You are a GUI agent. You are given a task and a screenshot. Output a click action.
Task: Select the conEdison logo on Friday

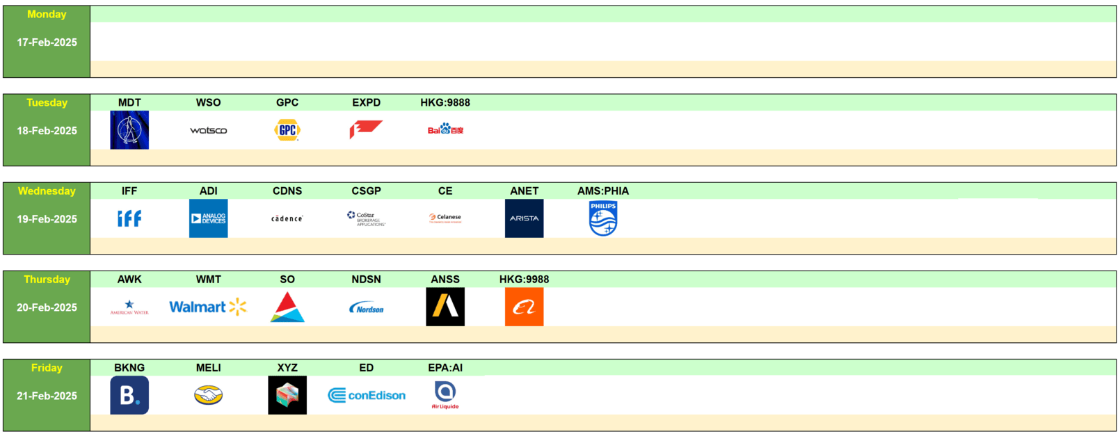(367, 395)
